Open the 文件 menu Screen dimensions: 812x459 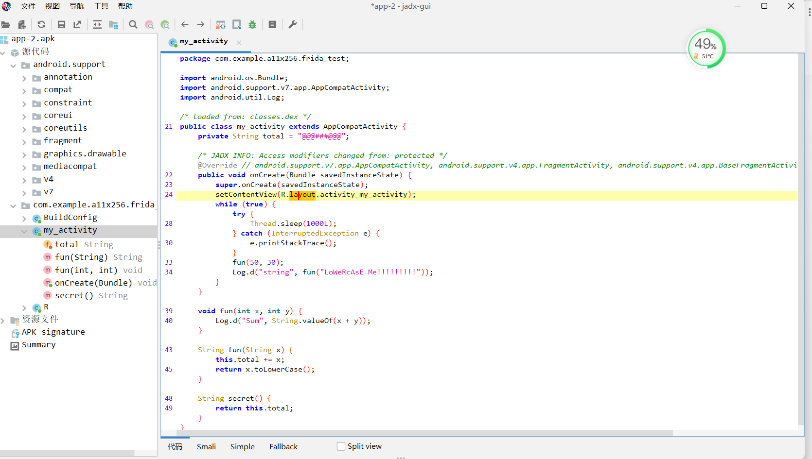click(x=28, y=6)
